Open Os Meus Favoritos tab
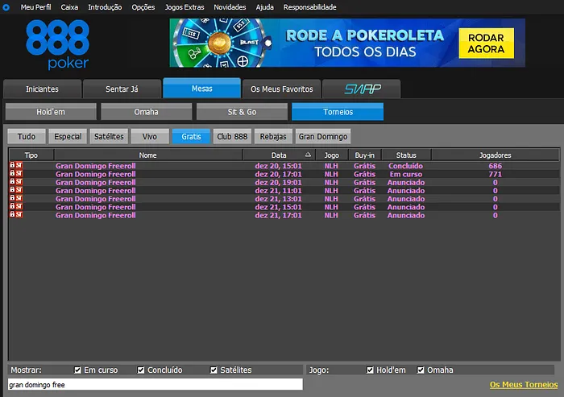Viewport: 564px width, 397px height. (282, 89)
